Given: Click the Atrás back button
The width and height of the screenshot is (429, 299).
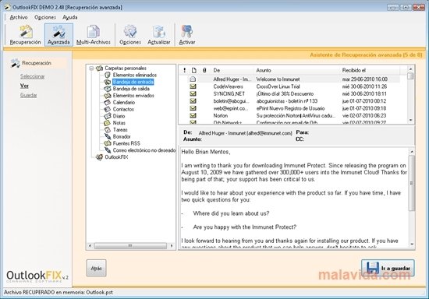Looking at the screenshot, I should coord(96,268).
